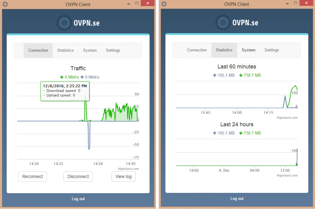Open the System tab in the left window
The width and height of the screenshot is (315, 209).
90,51
